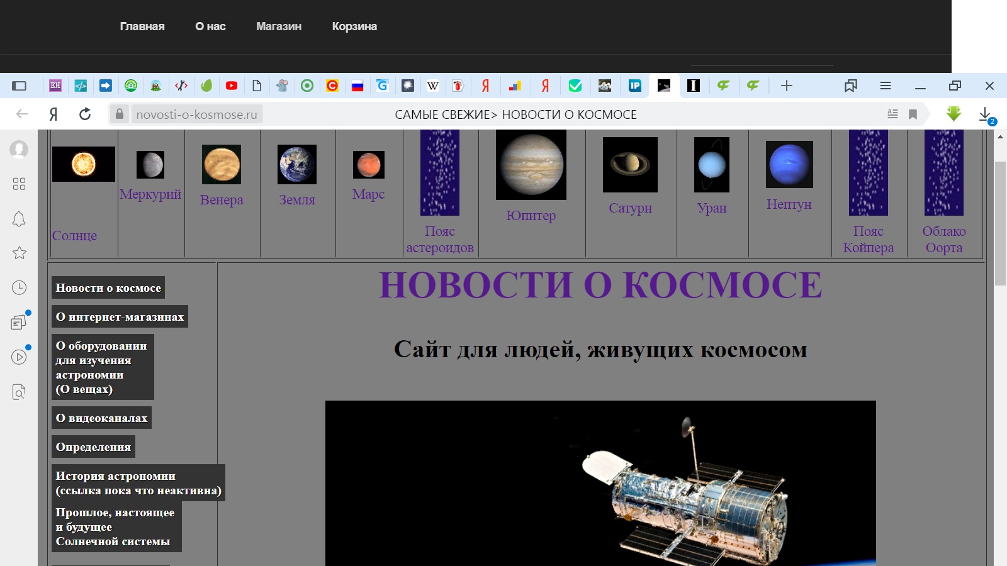Open notifications via the bell icon
1007x566 pixels.
pyautogui.click(x=19, y=219)
